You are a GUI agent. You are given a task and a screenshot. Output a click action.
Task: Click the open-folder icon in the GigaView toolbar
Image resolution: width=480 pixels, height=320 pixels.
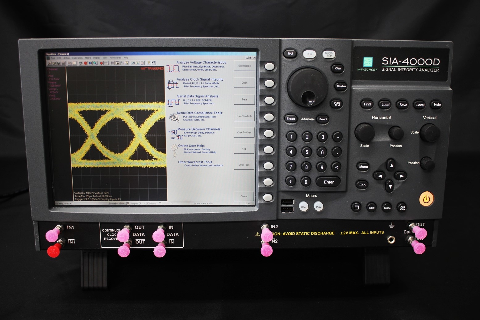click(x=54, y=63)
